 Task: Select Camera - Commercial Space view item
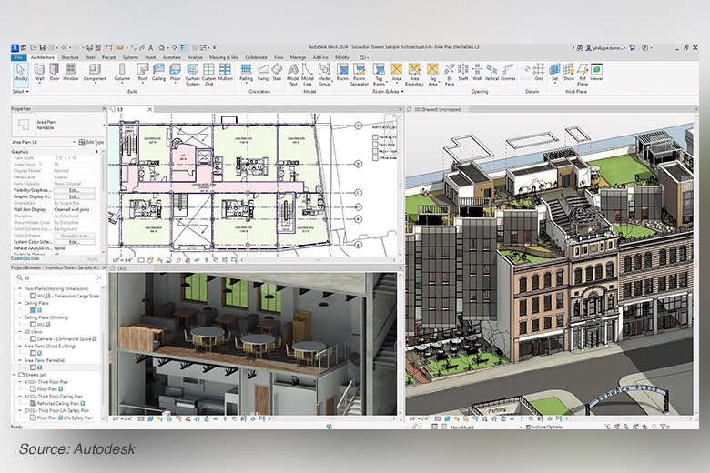click(x=64, y=338)
